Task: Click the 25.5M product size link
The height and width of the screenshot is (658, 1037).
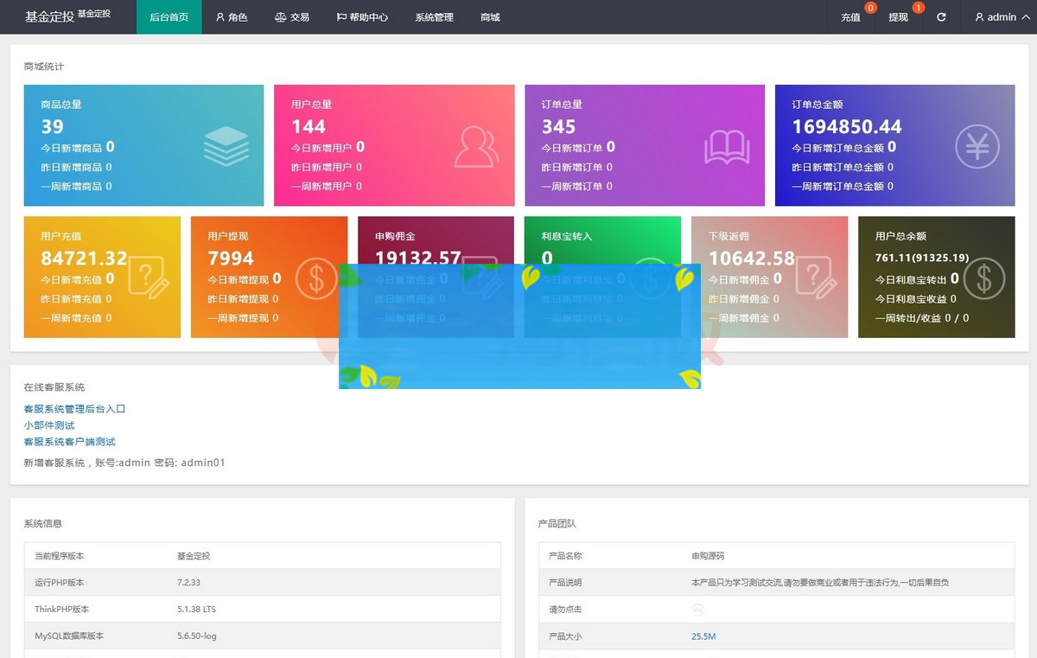Action: point(703,636)
